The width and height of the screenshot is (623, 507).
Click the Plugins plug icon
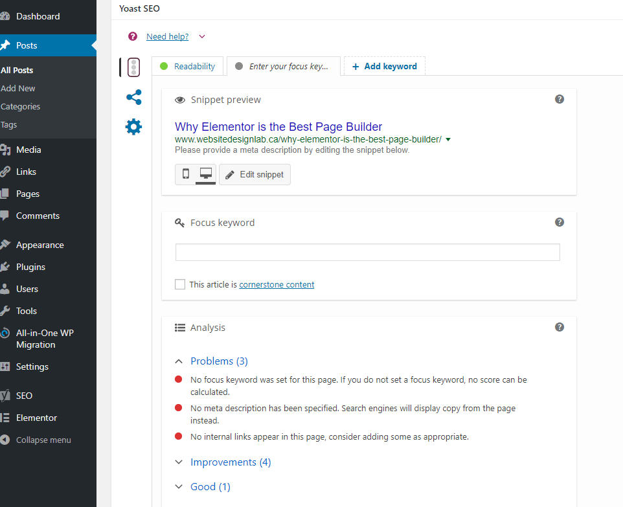tap(5, 267)
